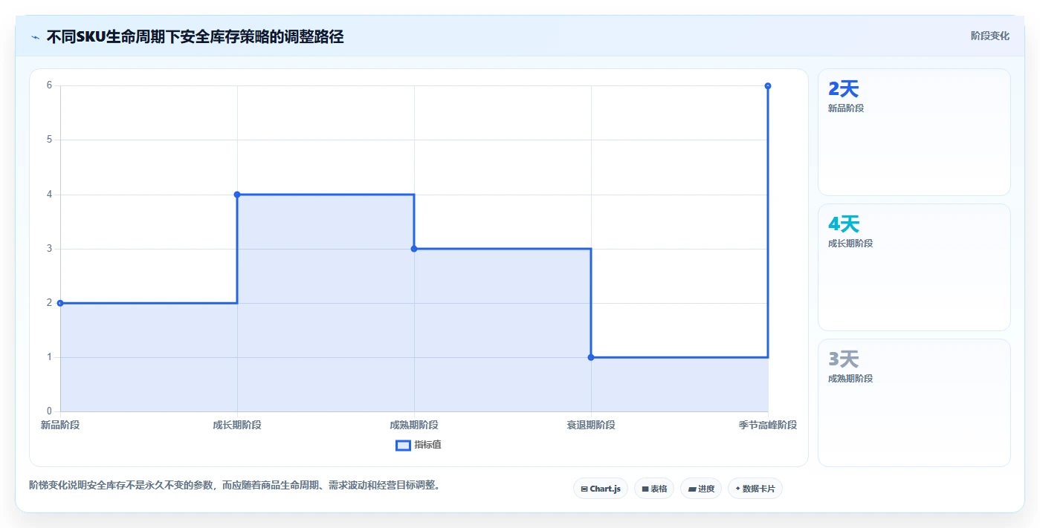Click the lightning icon beside the chart title
This screenshot has width=1040, height=528.
pos(35,36)
